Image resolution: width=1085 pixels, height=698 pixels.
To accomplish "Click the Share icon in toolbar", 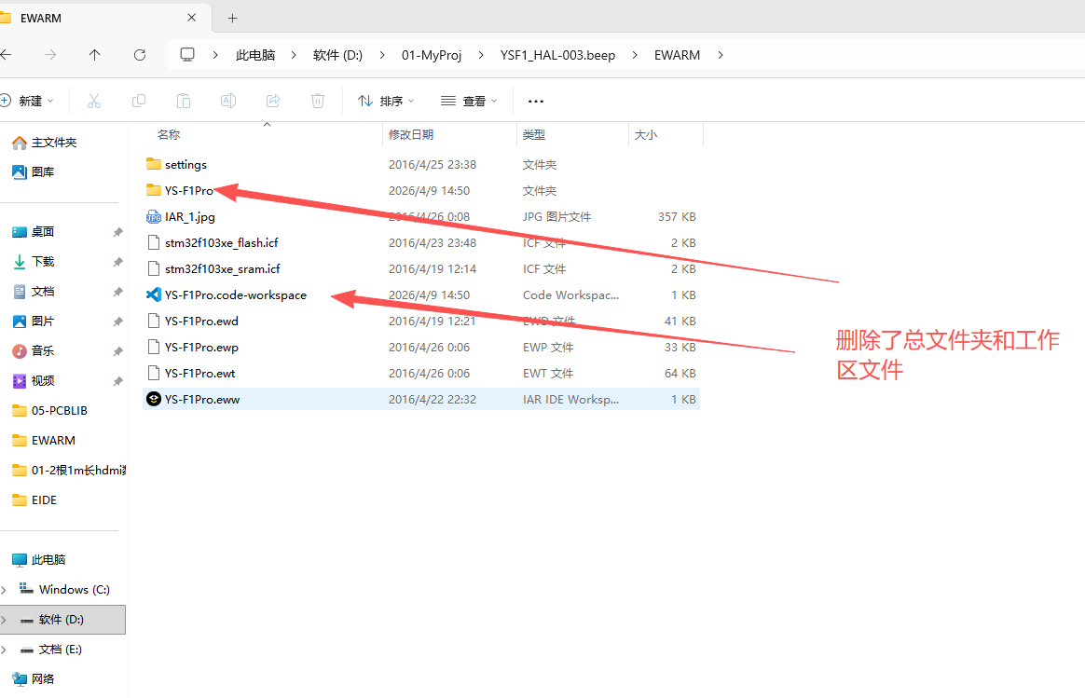I will pyautogui.click(x=273, y=101).
